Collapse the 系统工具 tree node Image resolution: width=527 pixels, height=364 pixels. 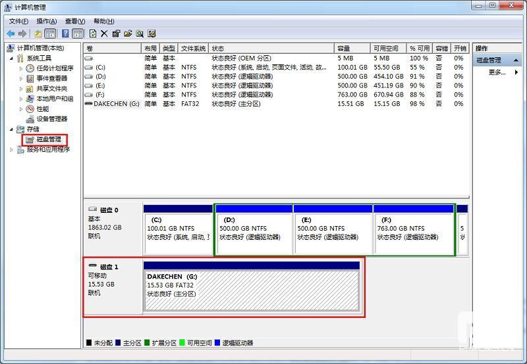click(x=11, y=58)
